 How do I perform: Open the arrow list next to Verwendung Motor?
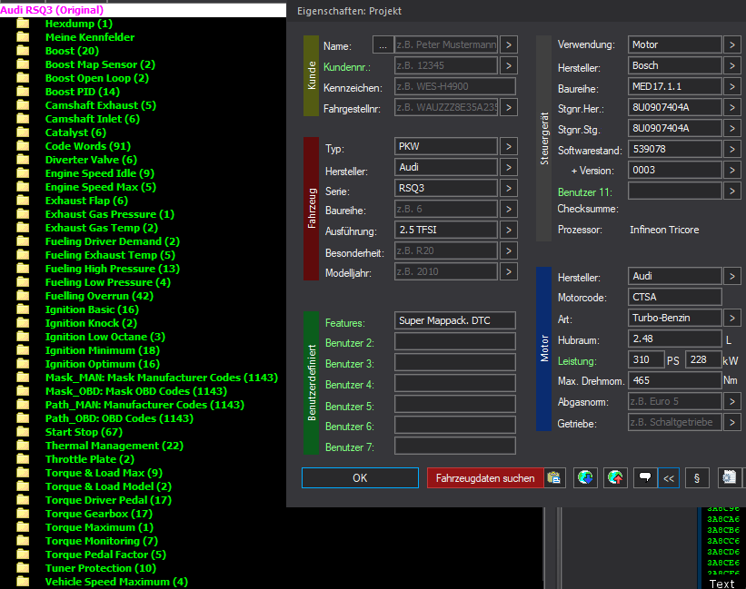(x=732, y=44)
